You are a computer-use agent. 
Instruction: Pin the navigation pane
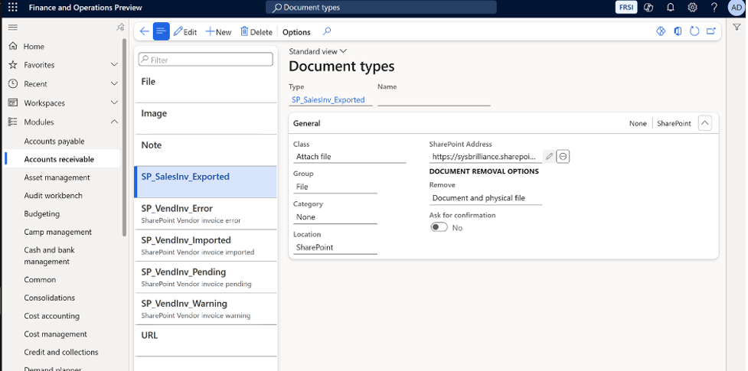(120, 28)
